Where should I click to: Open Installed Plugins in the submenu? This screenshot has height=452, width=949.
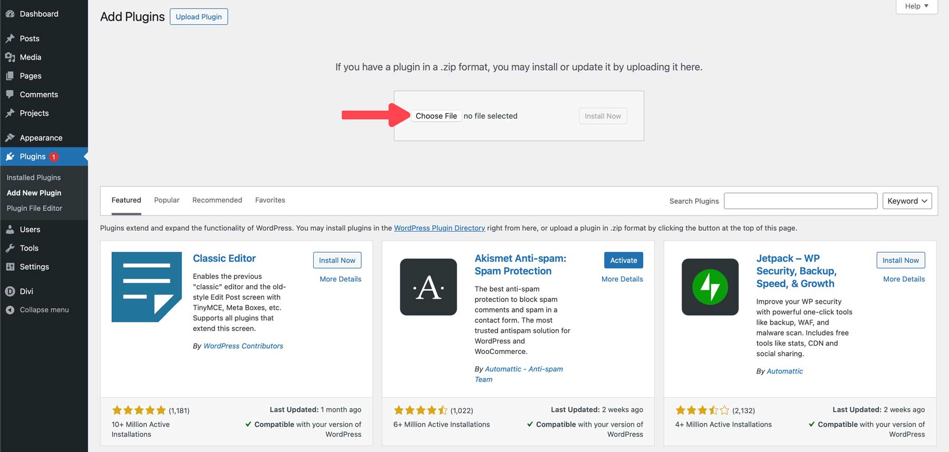pyautogui.click(x=34, y=178)
